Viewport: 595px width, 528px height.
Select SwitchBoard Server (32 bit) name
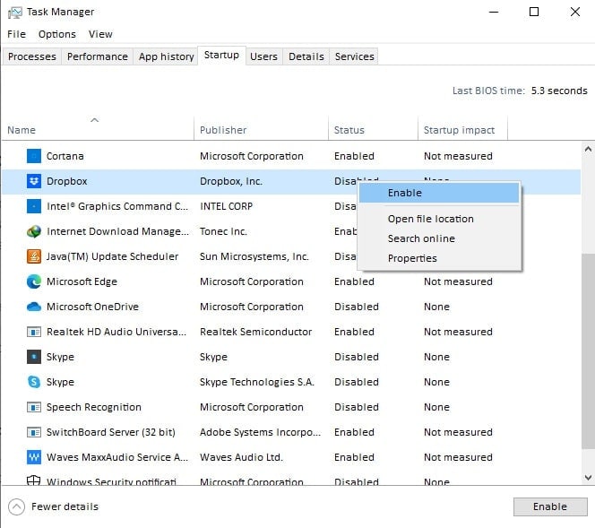pyautogui.click(x=111, y=432)
